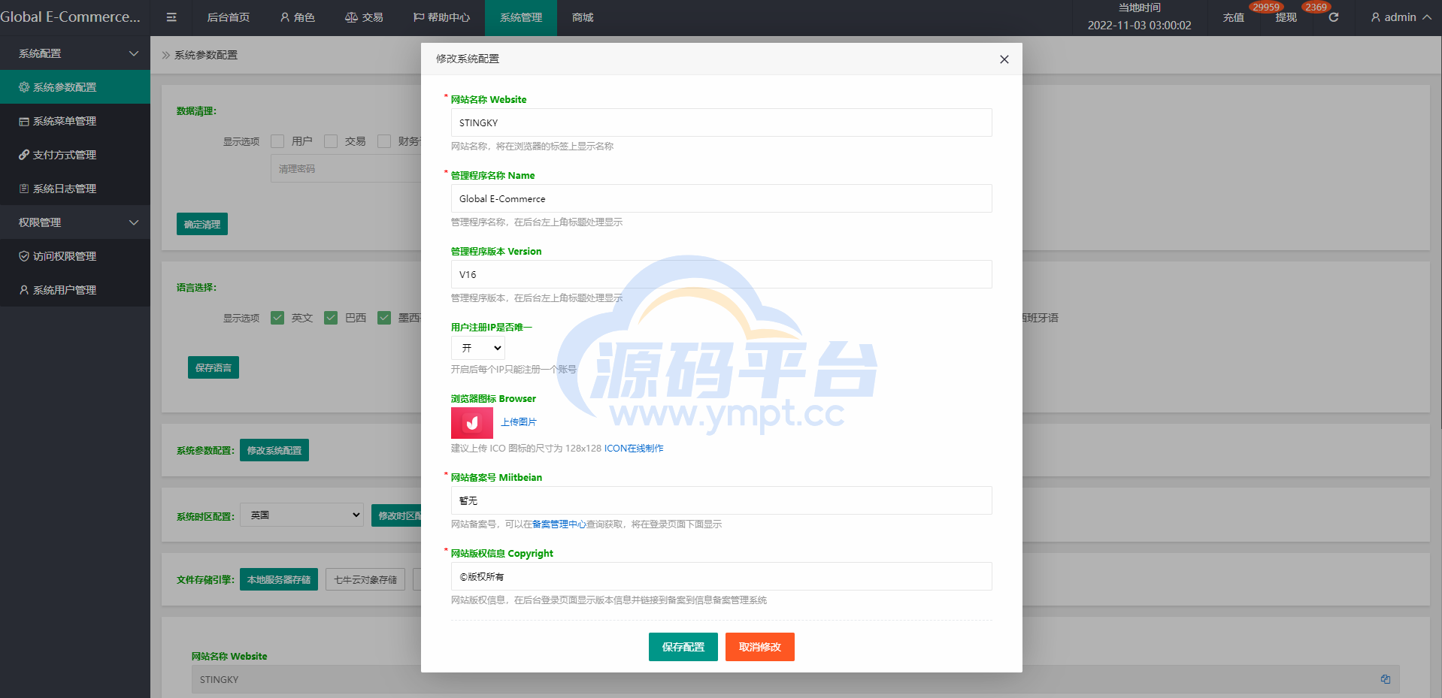Check the 财务 data cleanup checkbox

pos(384,141)
